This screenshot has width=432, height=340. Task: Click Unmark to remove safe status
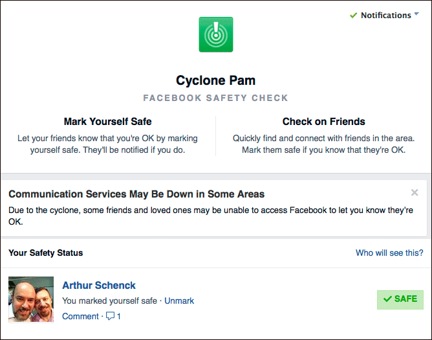pyautogui.click(x=179, y=301)
